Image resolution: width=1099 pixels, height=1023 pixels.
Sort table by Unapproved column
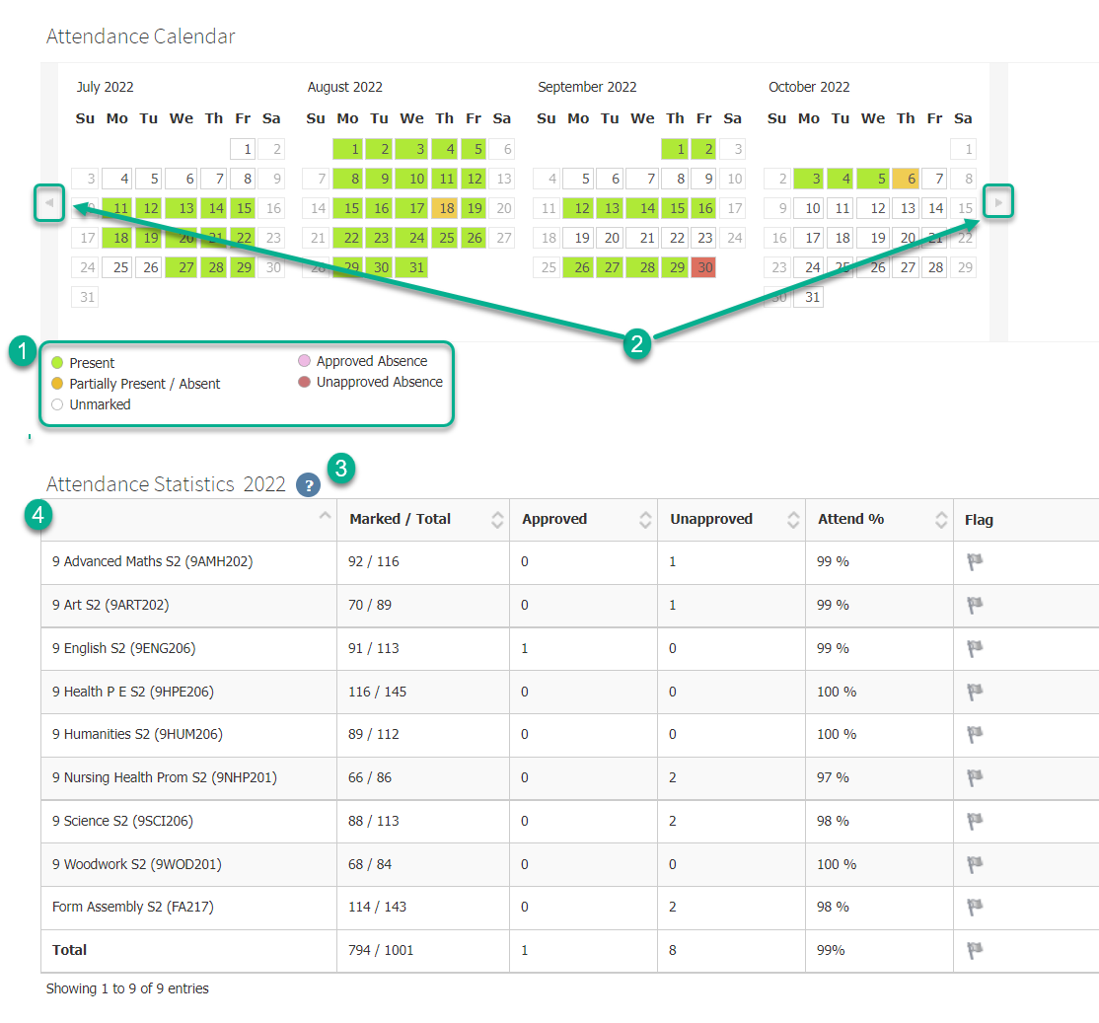click(793, 520)
